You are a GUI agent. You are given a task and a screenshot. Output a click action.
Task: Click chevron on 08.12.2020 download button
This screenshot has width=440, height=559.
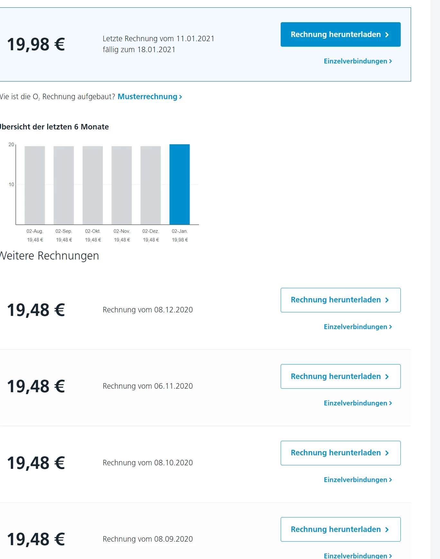[387, 300]
